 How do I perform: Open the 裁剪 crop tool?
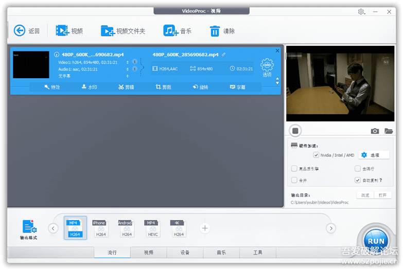point(164,87)
